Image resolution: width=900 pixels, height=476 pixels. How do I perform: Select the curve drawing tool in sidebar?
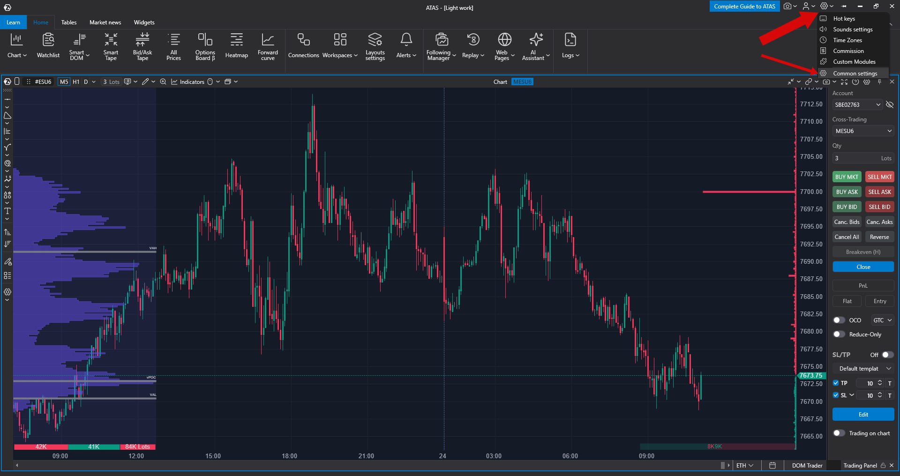pos(7,148)
